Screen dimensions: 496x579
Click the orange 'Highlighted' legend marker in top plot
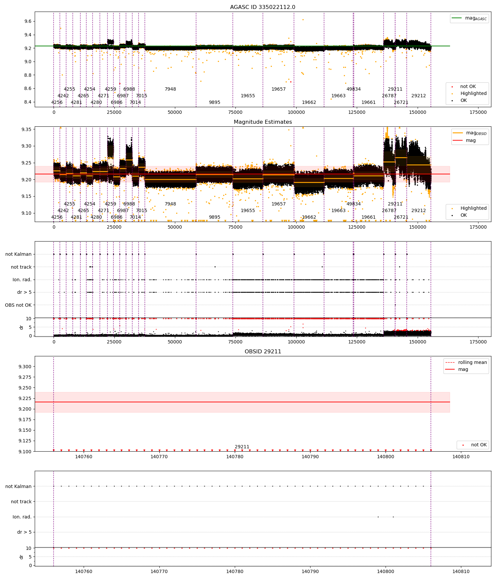(452, 94)
